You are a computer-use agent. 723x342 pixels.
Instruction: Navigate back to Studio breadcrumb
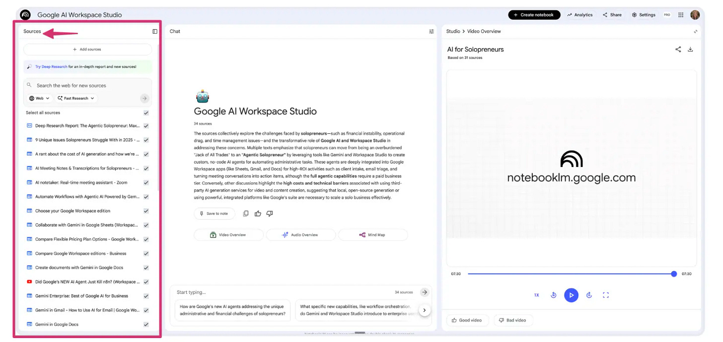453,31
